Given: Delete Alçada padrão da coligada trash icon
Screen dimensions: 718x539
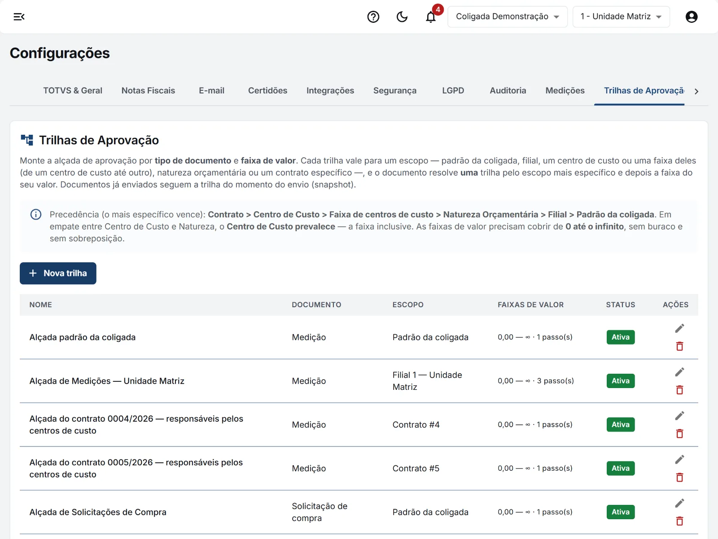Looking at the screenshot, I should (679, 346).
